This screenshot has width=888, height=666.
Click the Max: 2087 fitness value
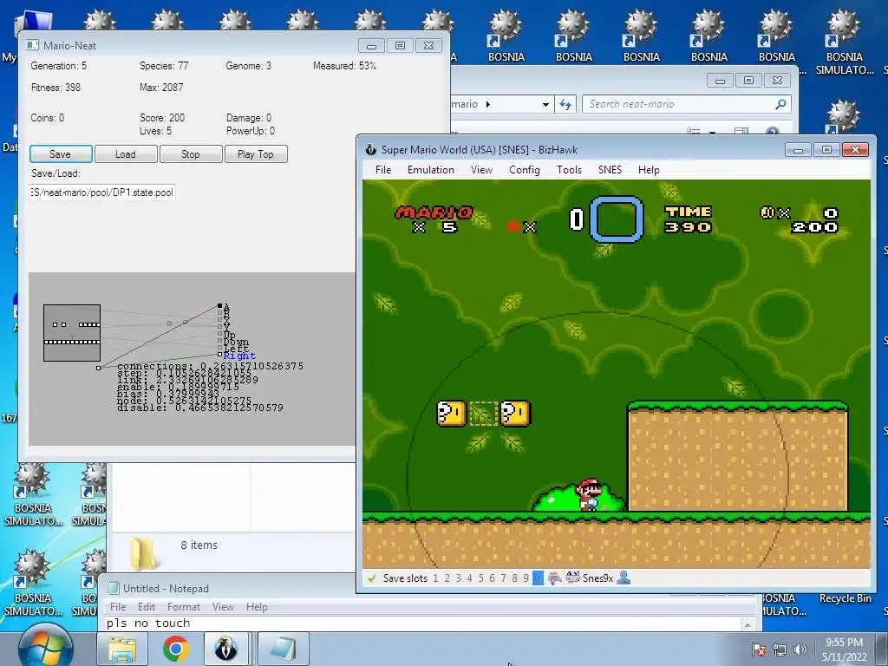[161, 88]
